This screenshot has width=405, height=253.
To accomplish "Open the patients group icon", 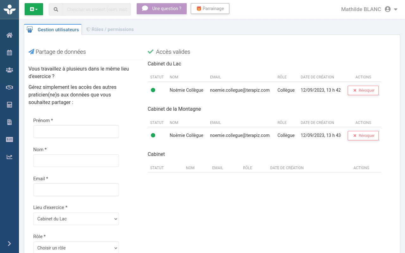I will click(9, 70).
